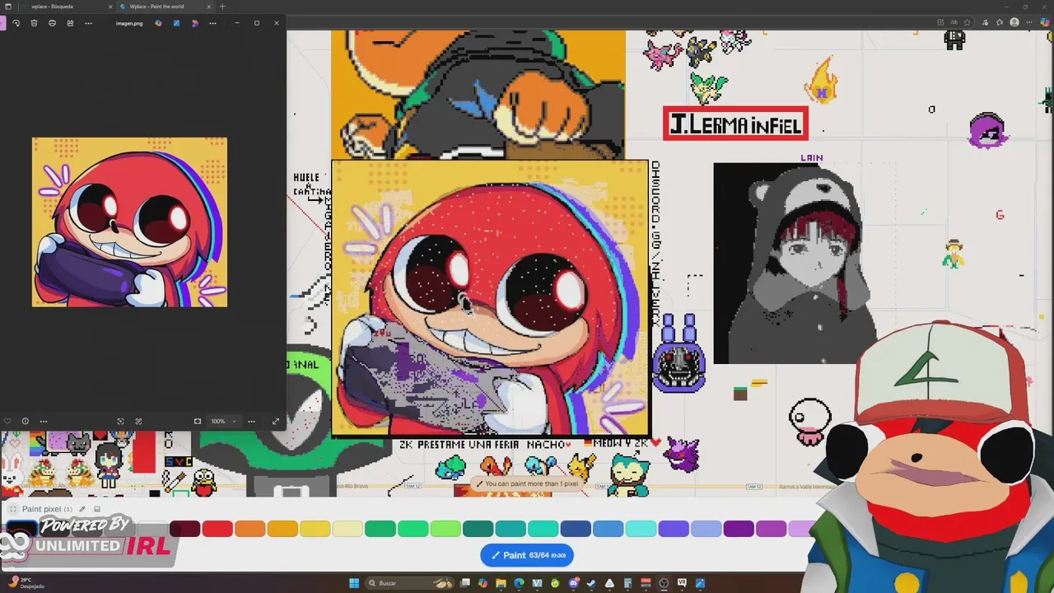Screen dimensions: 1054x593
Task: Choose the periwinkle light blue swatch
Action: (706, 529)
